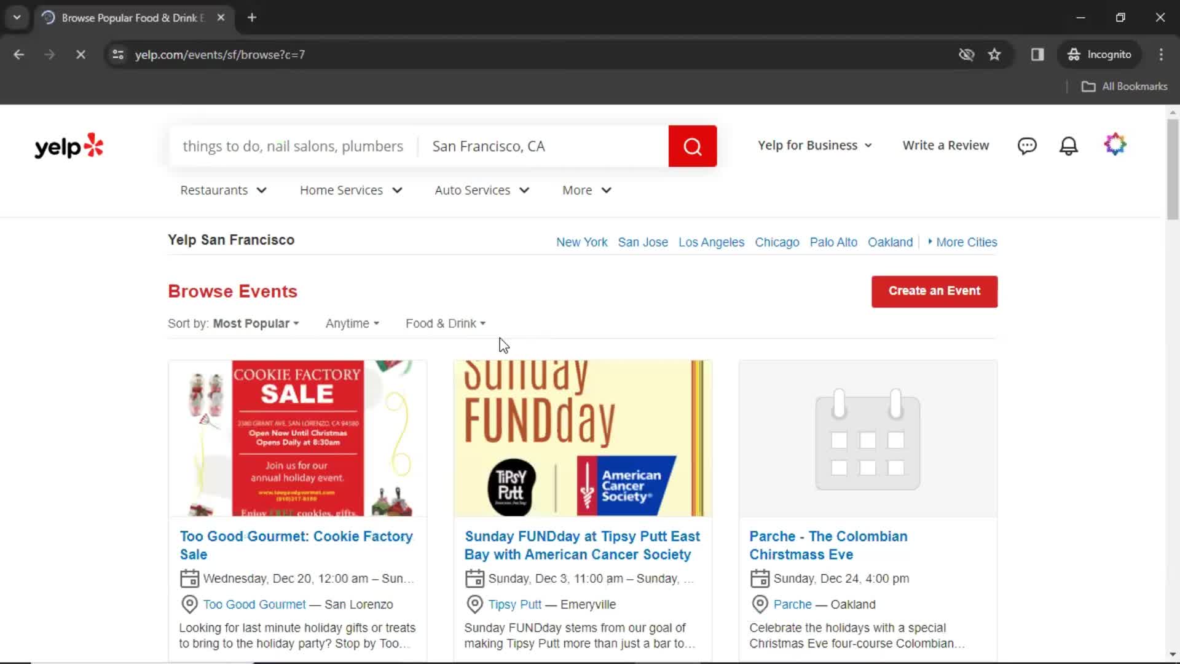Viewport: 1180px width, 664px height.
Task: Open the Too Good Gourmet business link
Action: coord(254,604)
